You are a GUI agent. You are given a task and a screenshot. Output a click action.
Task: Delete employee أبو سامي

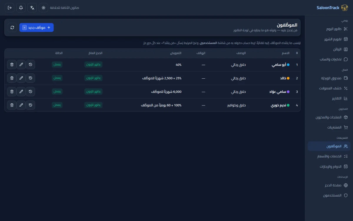(x=12, y=65)
